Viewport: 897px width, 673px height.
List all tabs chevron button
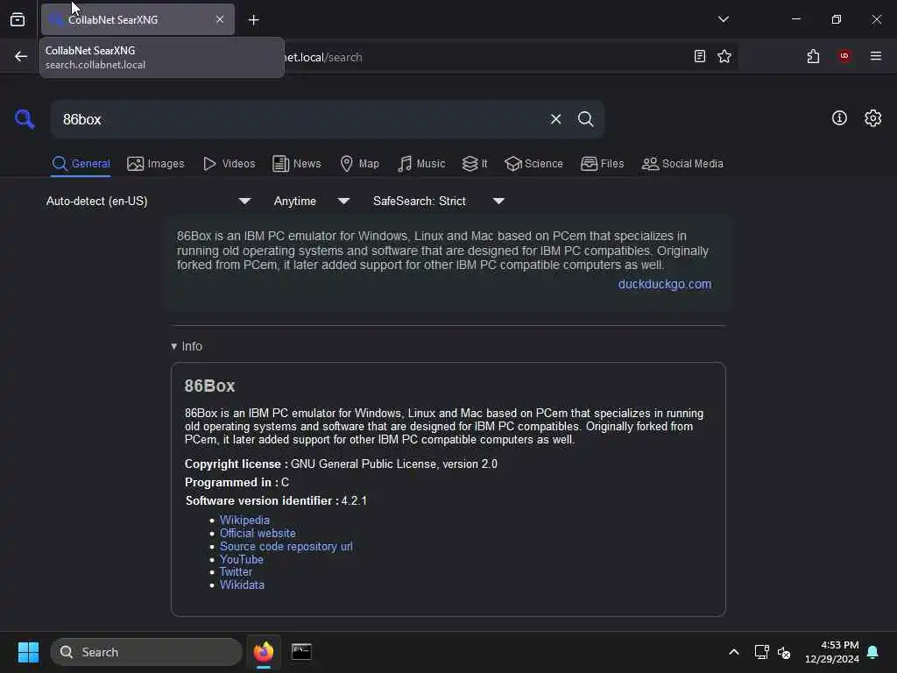[723, 19]
